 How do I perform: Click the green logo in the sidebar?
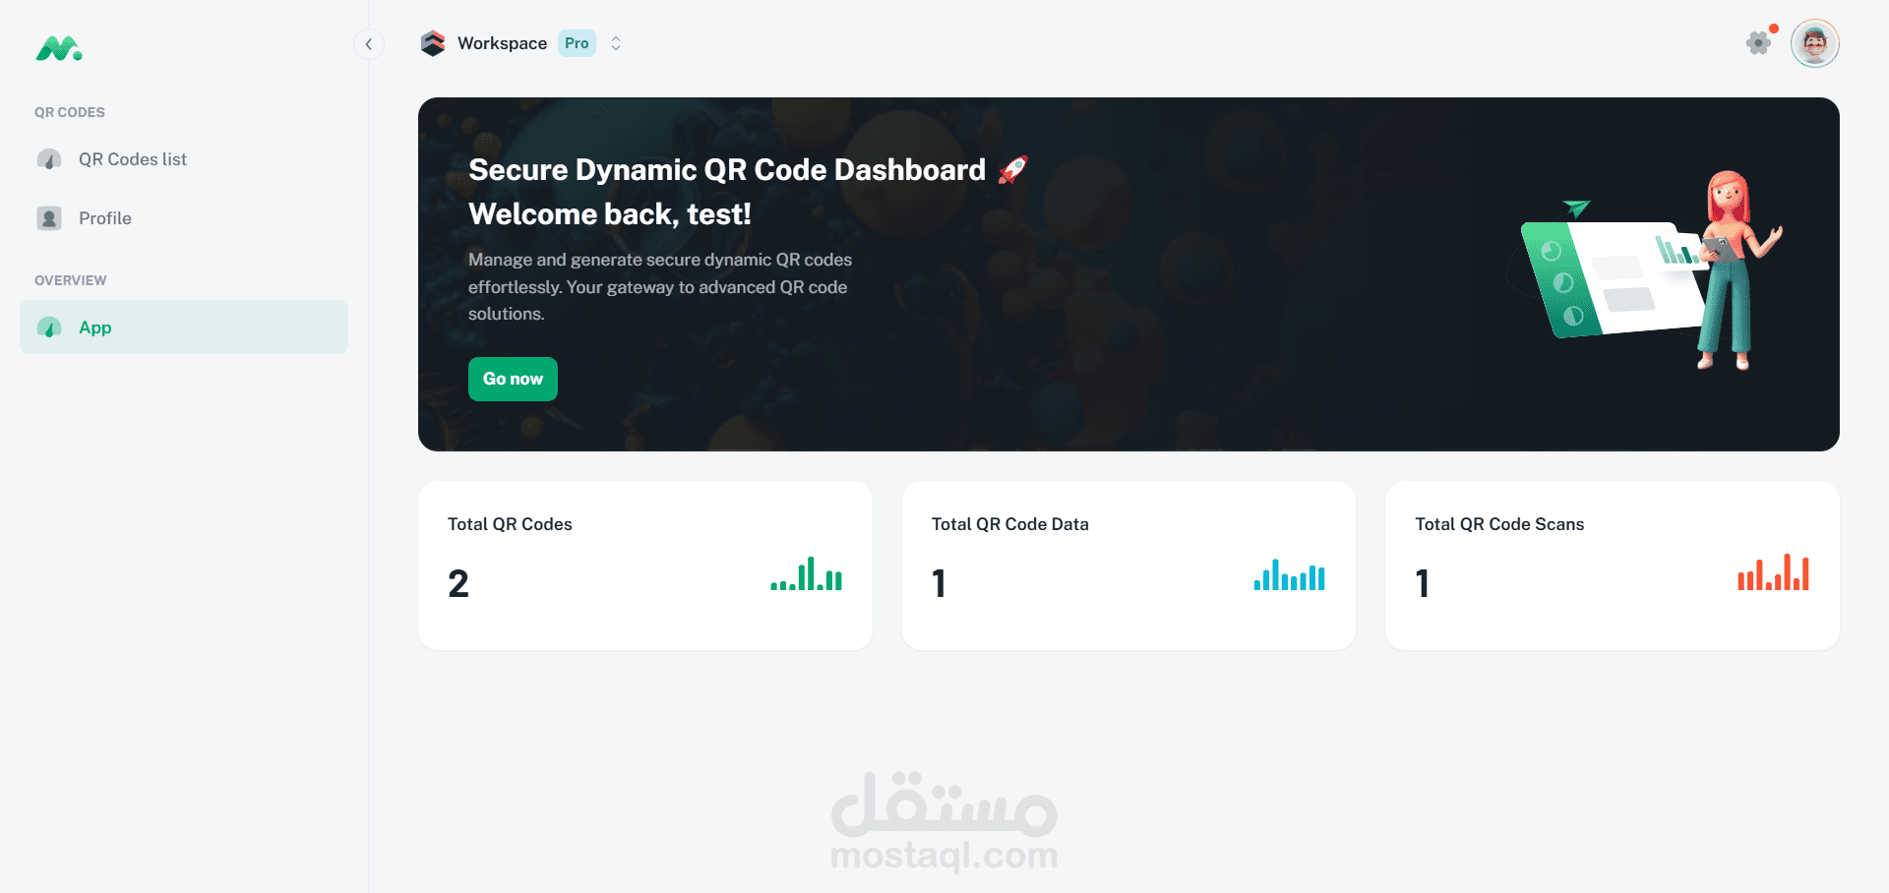pyautogui.click(x=59, y=48)
